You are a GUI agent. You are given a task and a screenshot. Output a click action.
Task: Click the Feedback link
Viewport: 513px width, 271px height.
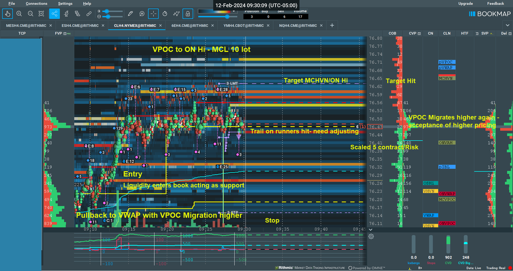495,3
